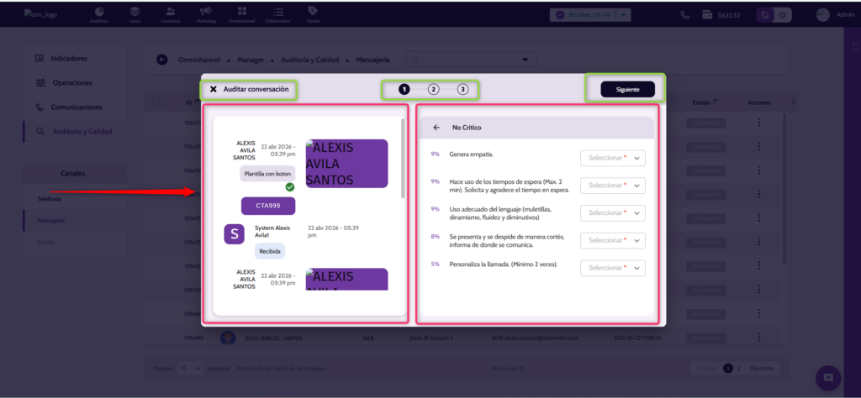Open the Marketing icon in the top bar
This screenshot has height=398, width=861.
pos(205,14)
